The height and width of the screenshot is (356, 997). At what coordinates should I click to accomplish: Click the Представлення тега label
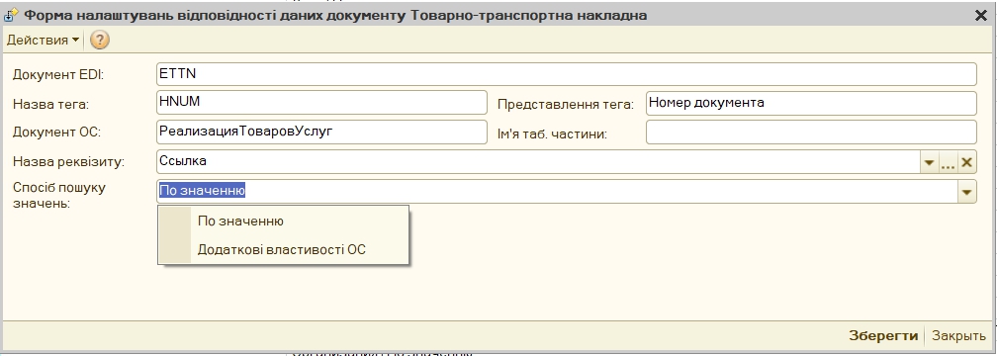566,105
